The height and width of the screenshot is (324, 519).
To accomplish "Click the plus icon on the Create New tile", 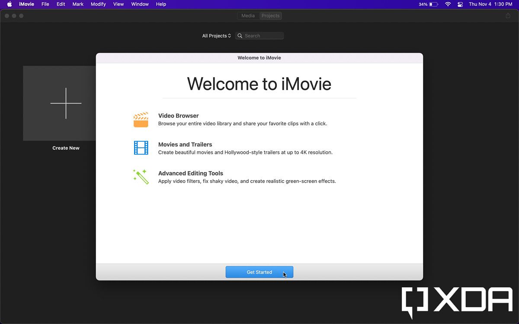I will click(x=66, y=103).
